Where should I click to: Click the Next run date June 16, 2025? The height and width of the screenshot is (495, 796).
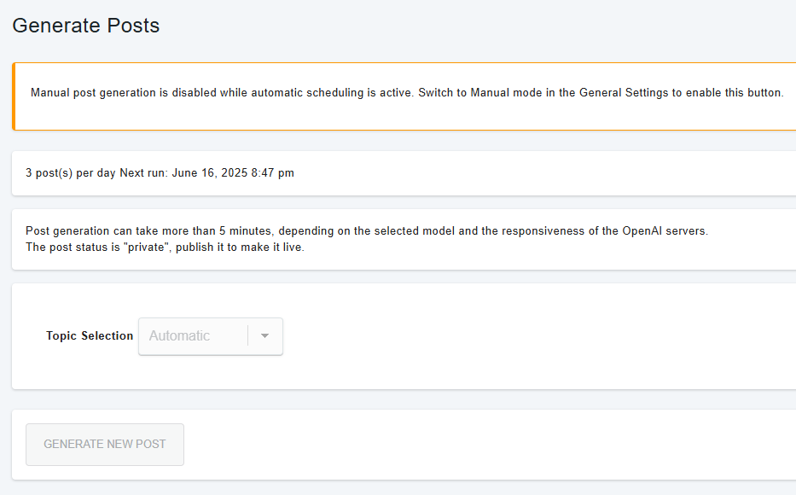point(209,173)
